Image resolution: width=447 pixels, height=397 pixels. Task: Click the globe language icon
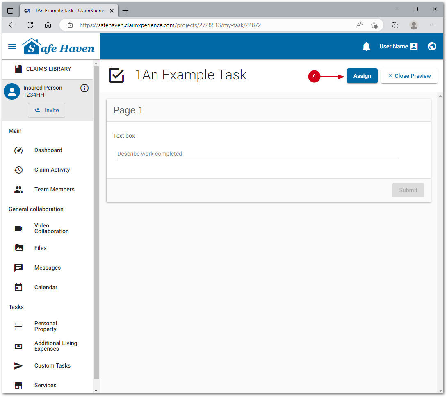pyautogui.click(x=431, y=47)
